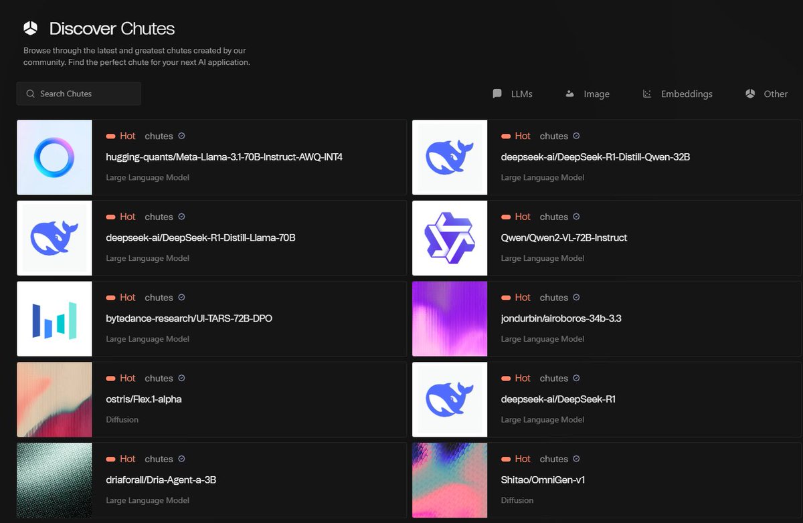Open the Meta-Llama-3.1-70B-Instruct-AWQ-INT4 ring thumbnail

54,157
